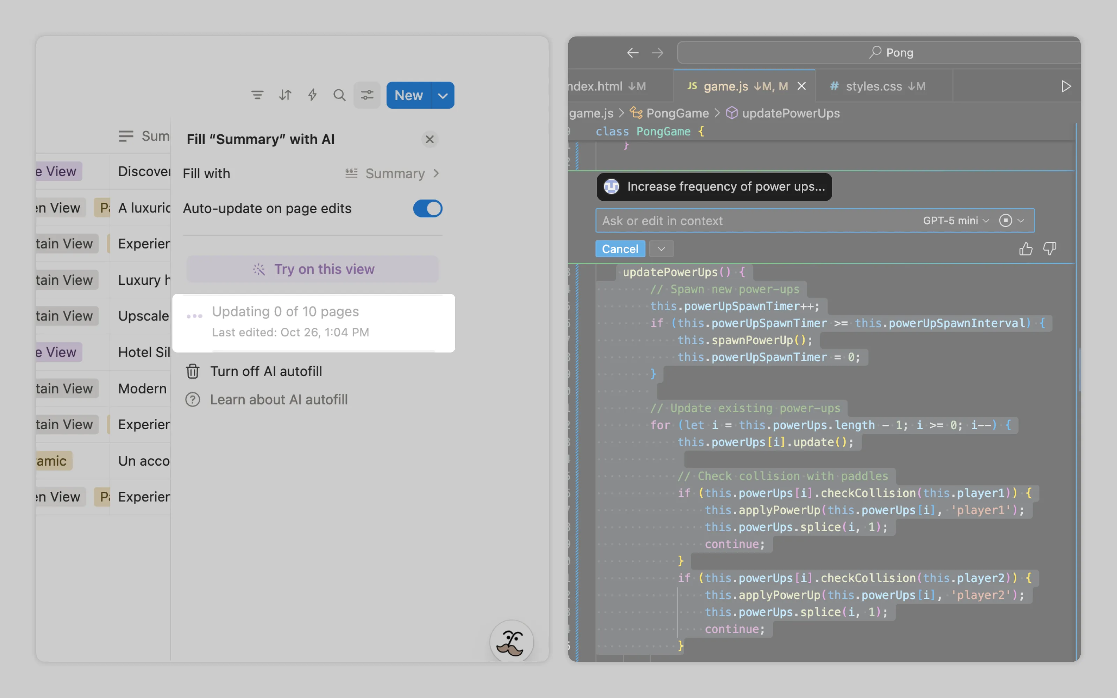Select Turn off AI autofill

click(x=266, y=371)
